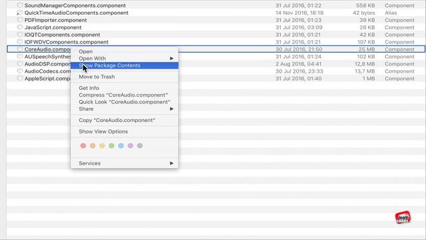Apply the green tag color
Image resolution: width=426 pixels, height=240 pixels.
point(111,146)
